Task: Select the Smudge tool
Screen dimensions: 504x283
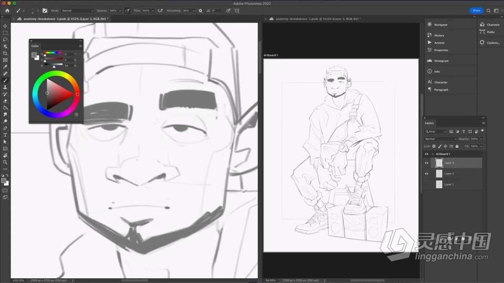Action: pos(5,115)
